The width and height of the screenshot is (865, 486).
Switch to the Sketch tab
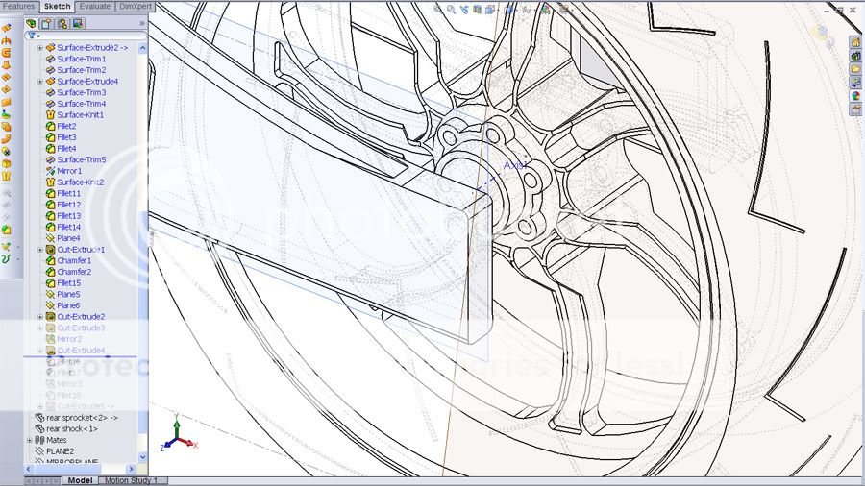[x=58, y=6]
